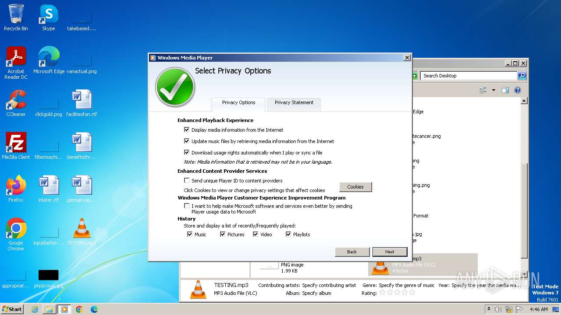Click Search Desktop input field

pyautogui.click(x=469, y=76)
